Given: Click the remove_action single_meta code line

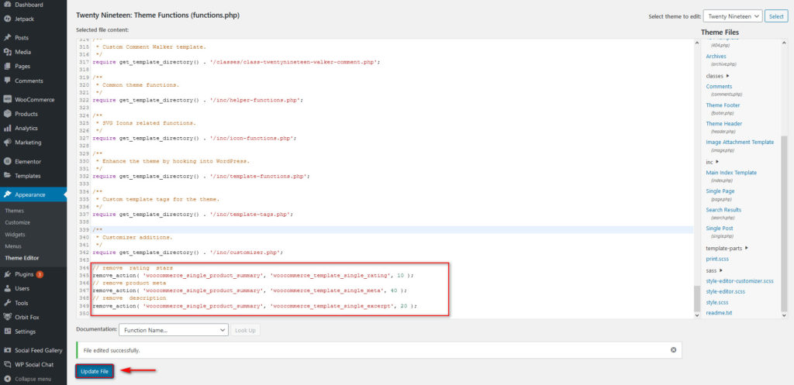Looking at the screenshot, I should (250, 291).
